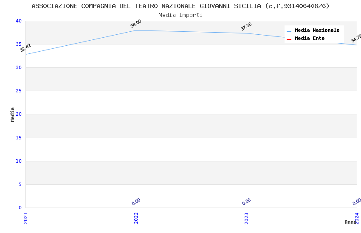361x233 pixels.
Task: Click the Media Importi subtitle
Action: [x=180, y=15]
